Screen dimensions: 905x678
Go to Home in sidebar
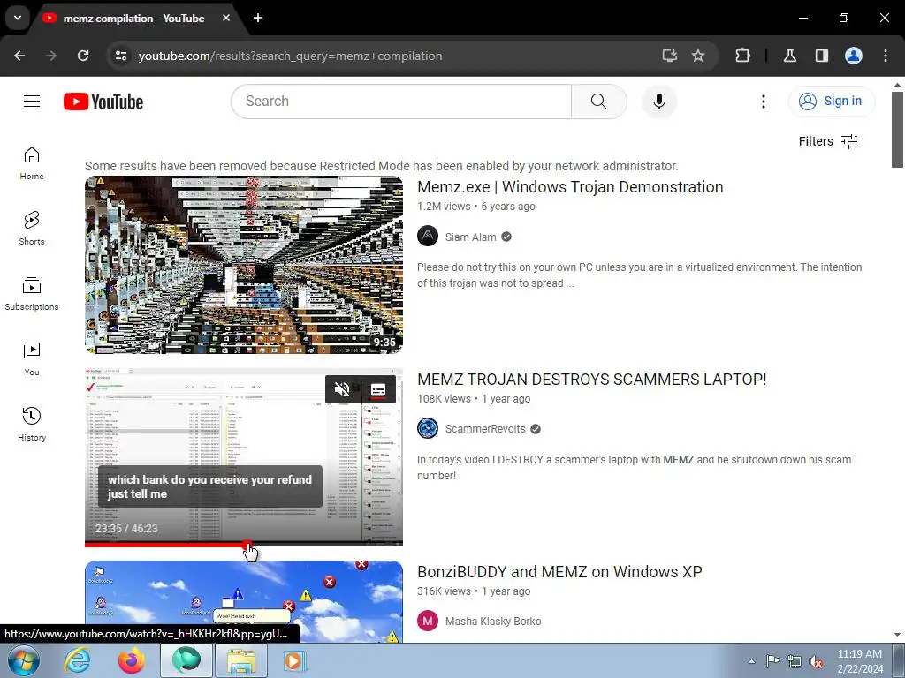click(32, 163)
